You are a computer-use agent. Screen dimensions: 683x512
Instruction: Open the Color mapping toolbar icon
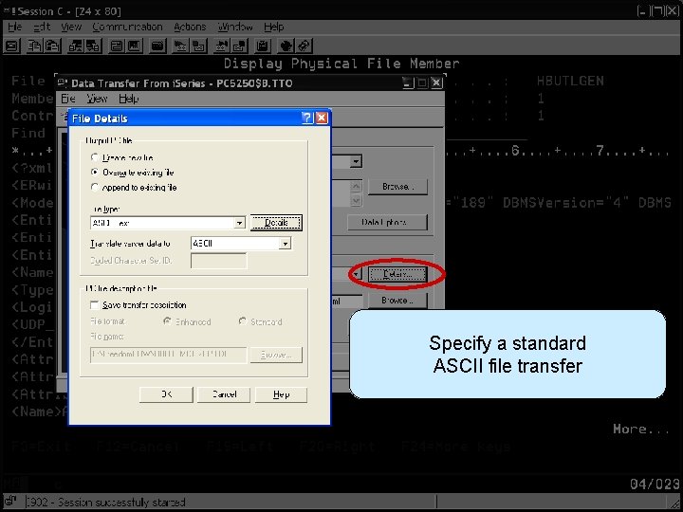pyautogui.click(x=134, y=46)
